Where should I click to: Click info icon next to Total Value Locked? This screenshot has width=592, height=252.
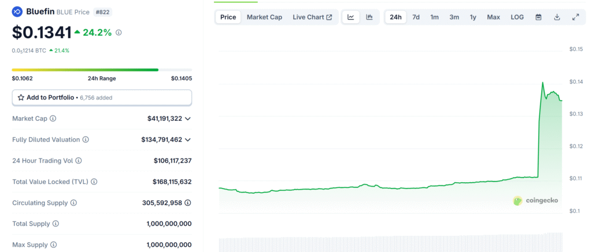[94, 181]
